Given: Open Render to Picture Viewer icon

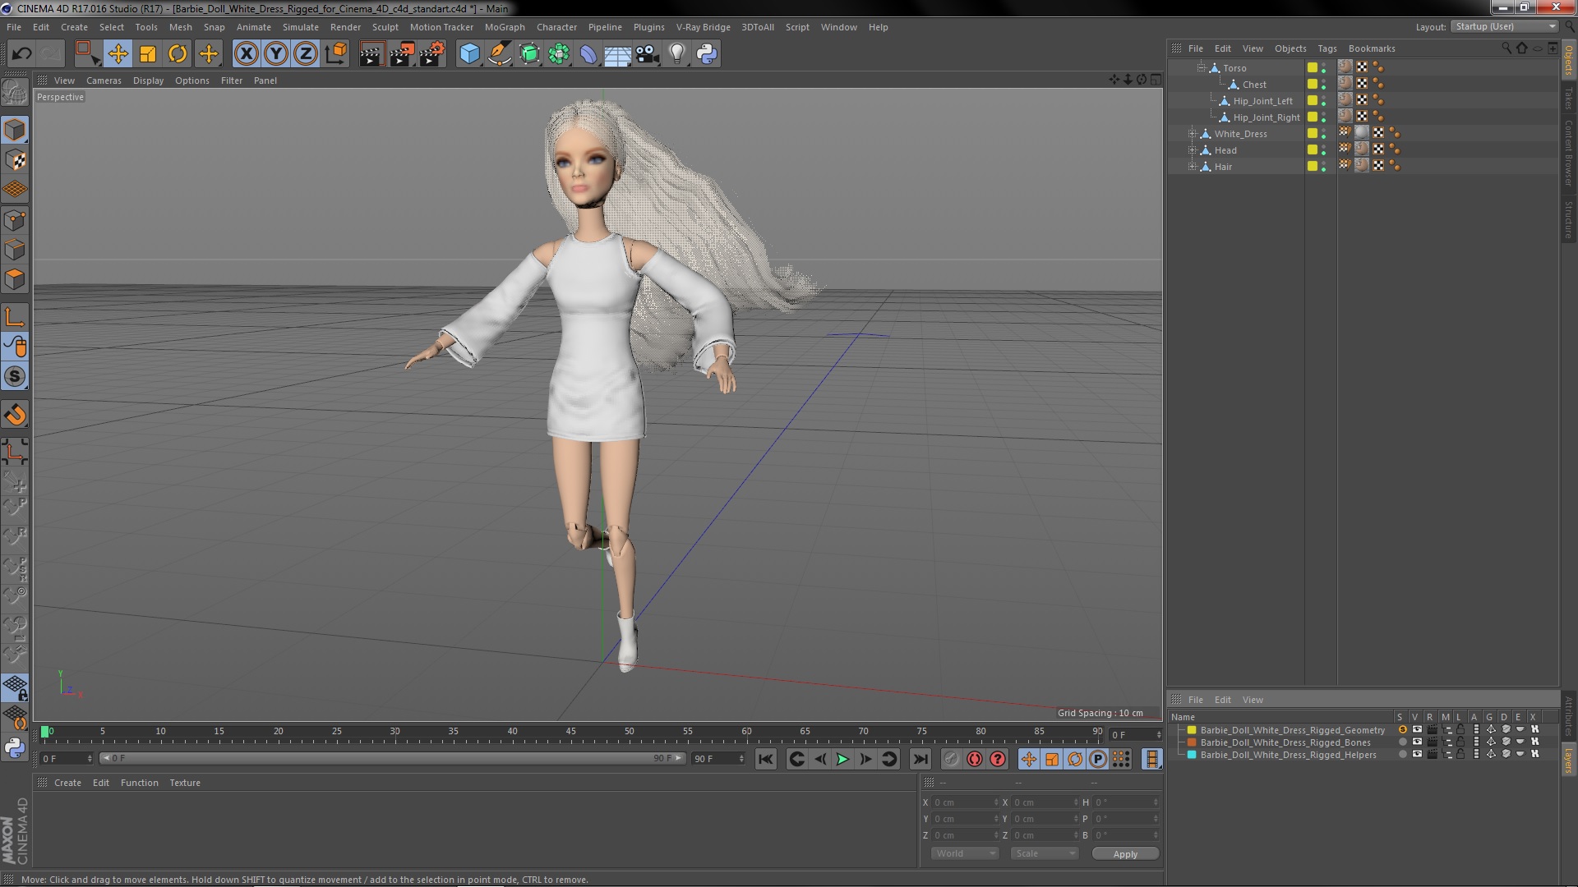Looking at the screenshot, I should pyautogui.click(x=402, y=54).
